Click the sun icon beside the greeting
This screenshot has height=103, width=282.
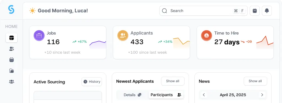(x=32, y=11)
